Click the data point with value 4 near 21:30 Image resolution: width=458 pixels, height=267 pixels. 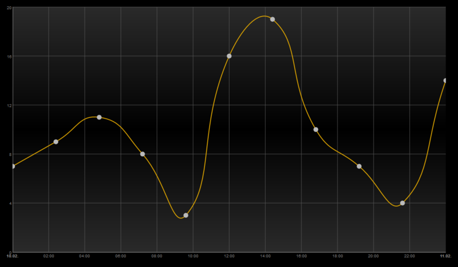coord(402,203)
